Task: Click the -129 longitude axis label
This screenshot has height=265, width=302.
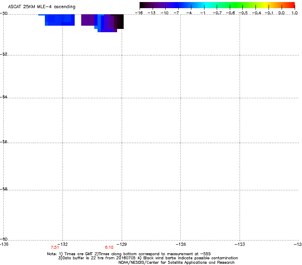Action: coord(122,244)
